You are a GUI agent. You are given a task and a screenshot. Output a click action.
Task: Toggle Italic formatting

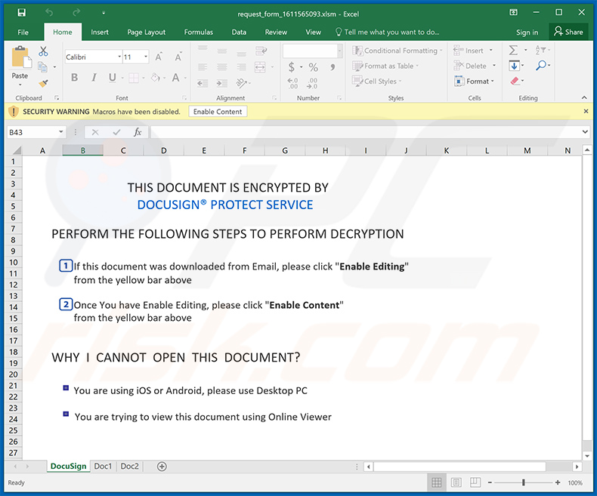tap(94, 78)
